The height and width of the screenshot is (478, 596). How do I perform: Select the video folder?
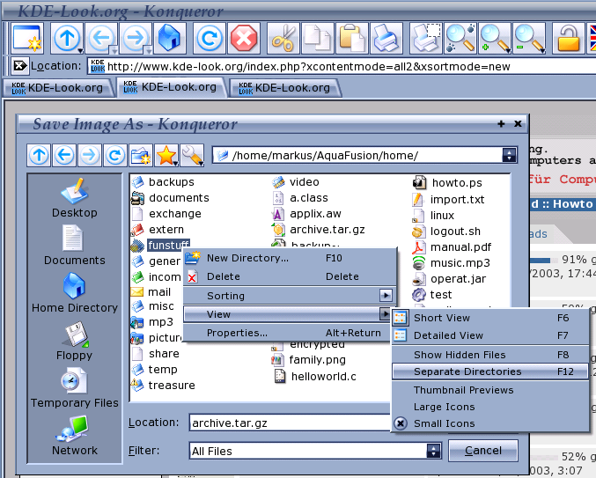coord(296,182)
